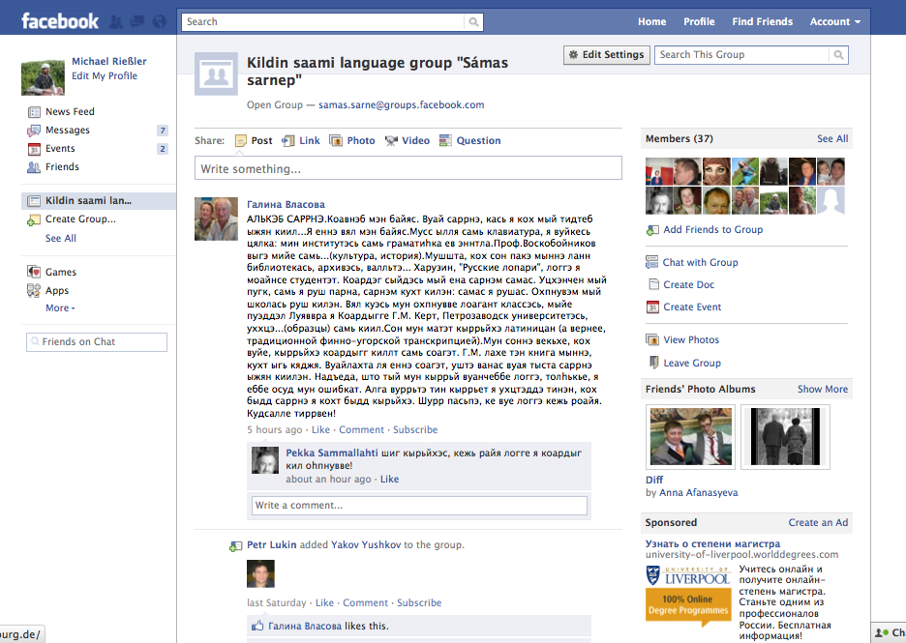Click the Create Doc page icon
The width and height of the screenshot is (906, 643).
click(653, 284)
